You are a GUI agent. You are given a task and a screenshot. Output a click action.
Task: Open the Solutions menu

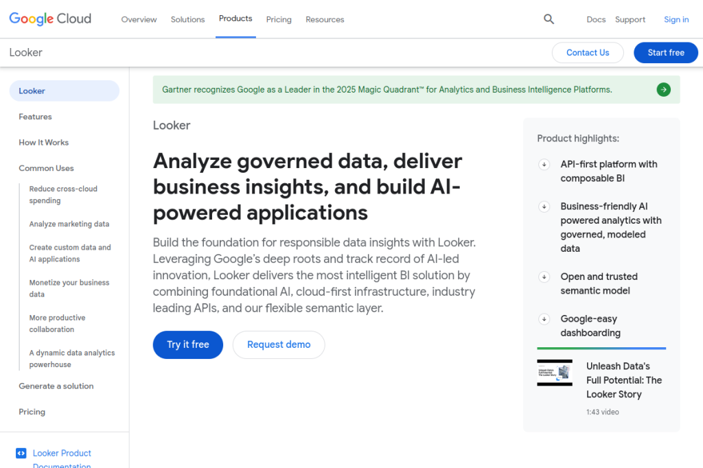coord(187,20)
